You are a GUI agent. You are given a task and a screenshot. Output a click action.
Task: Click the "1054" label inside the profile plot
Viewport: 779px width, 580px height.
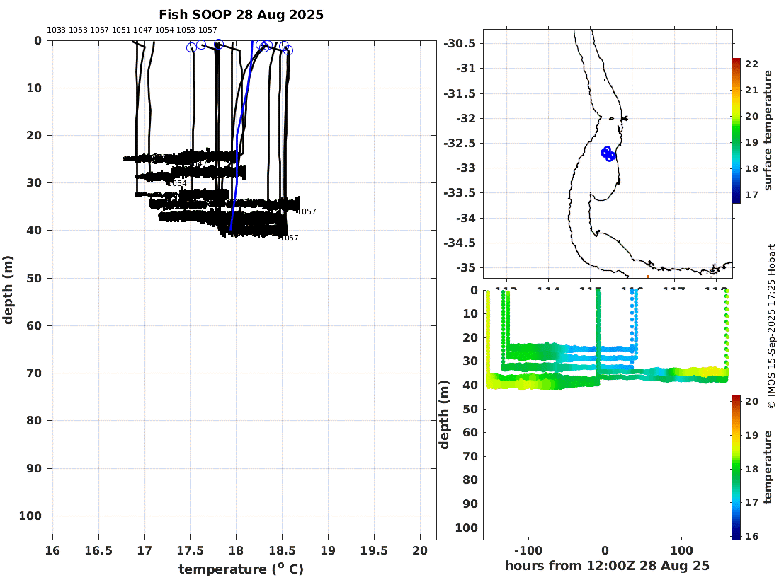[177, 184]
